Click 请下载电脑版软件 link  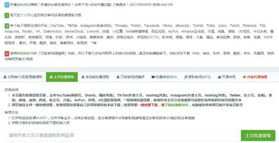[x=174, y=105]
